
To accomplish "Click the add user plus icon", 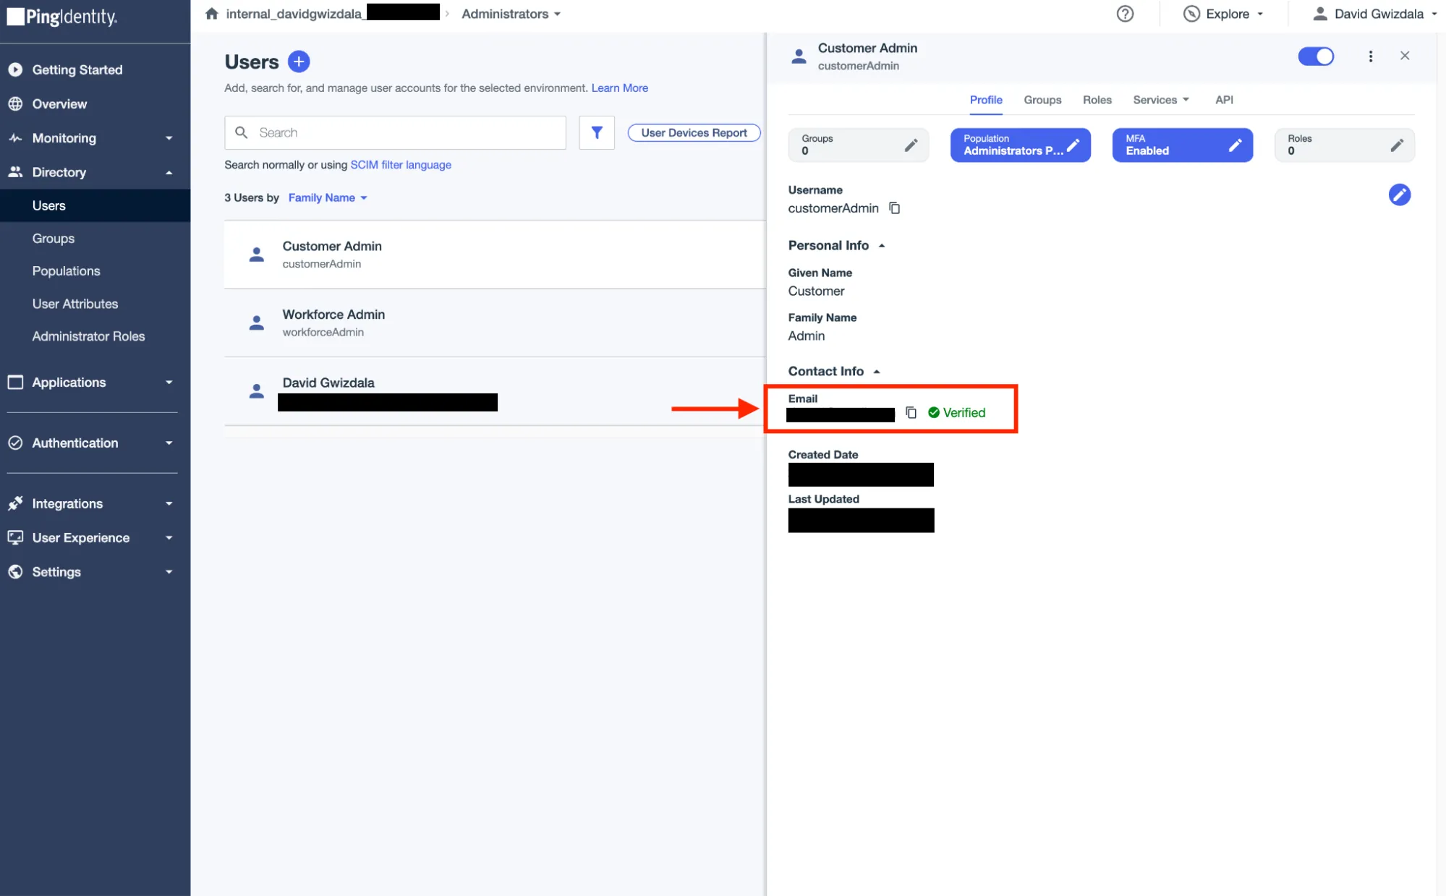I will [x=299, y=61].
